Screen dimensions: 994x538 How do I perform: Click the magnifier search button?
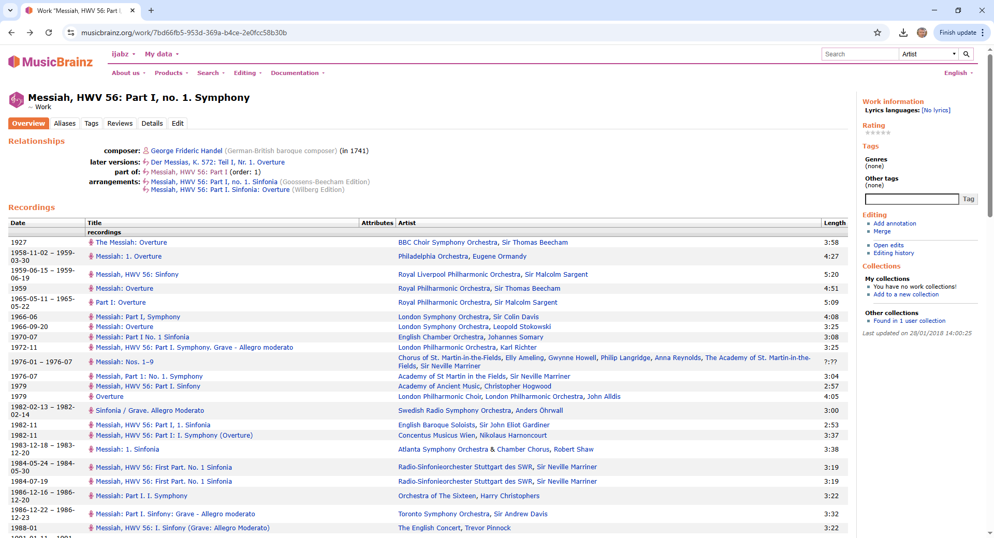point(966,54)
